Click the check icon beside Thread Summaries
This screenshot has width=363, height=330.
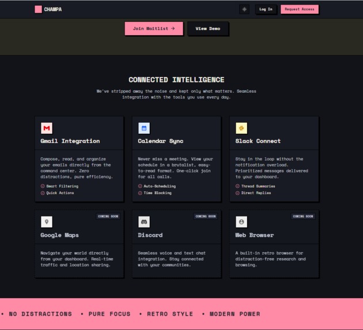click(x=237, y=186)
